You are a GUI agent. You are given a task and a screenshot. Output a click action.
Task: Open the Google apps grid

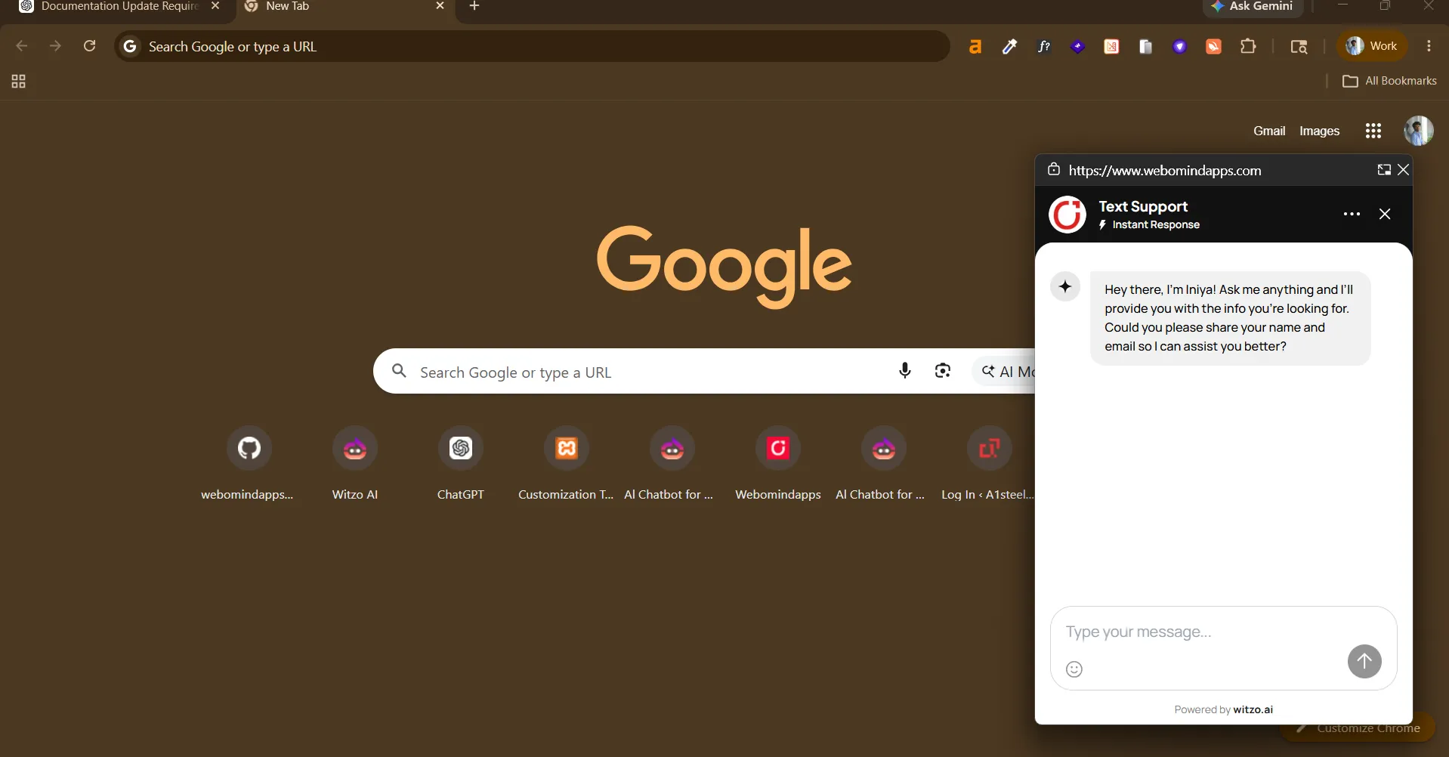coord(1373,131)
